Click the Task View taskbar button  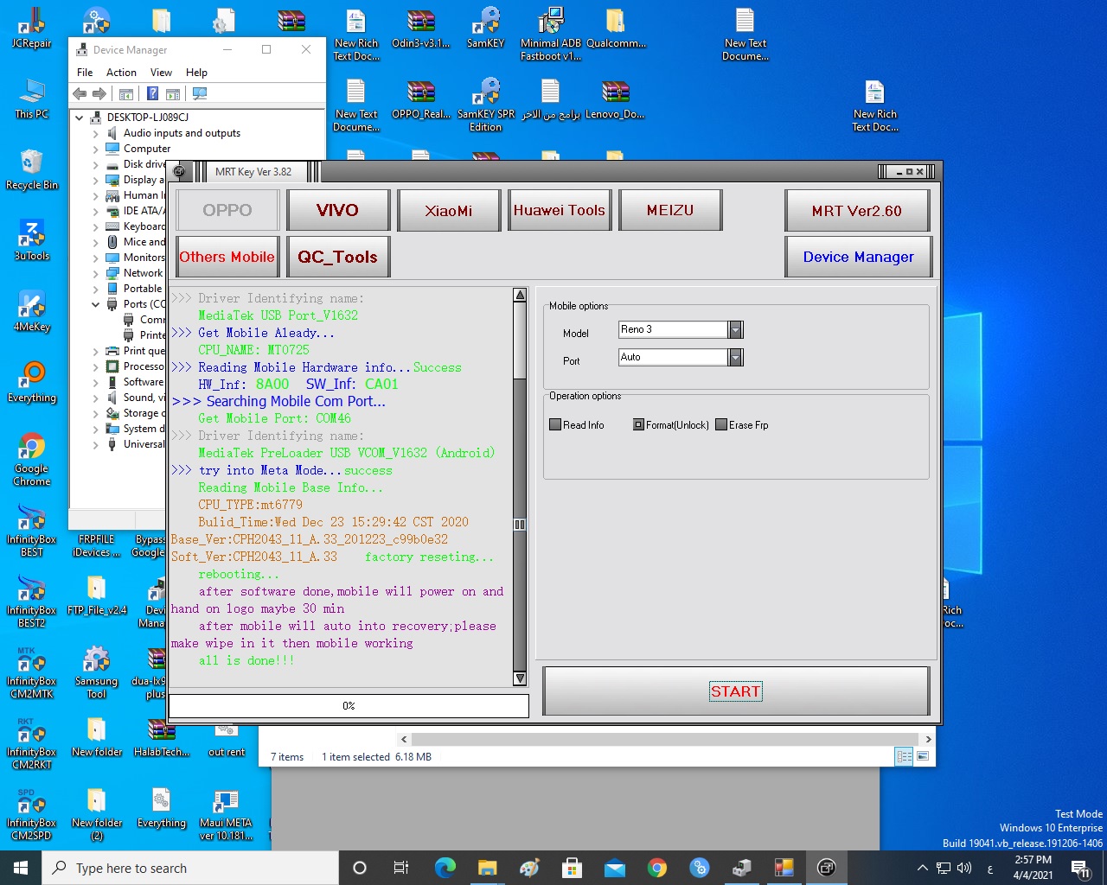(401, 868)
